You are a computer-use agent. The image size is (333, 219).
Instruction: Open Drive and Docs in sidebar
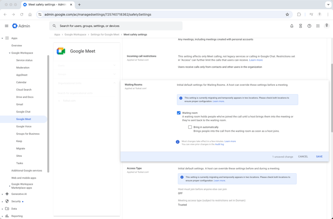[25, 97]
